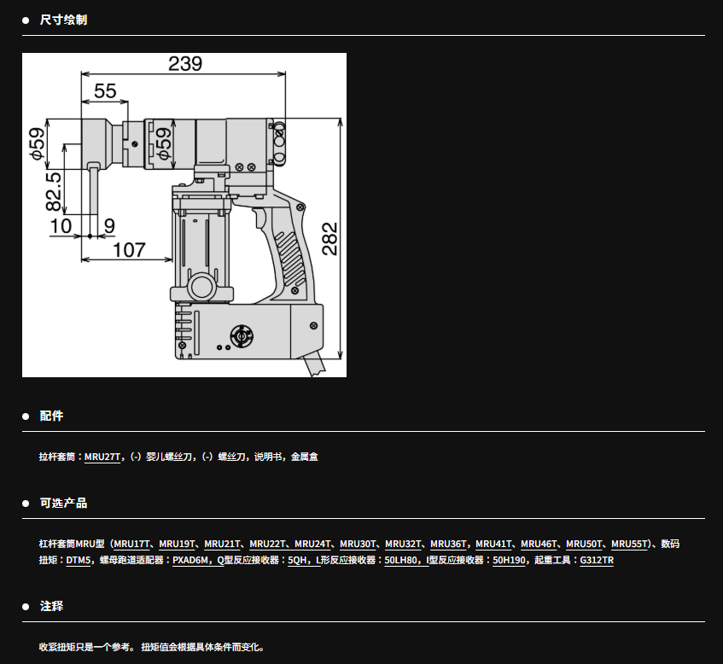Open the MRU19T link
723x664 pixels.
tap(178, 544)
